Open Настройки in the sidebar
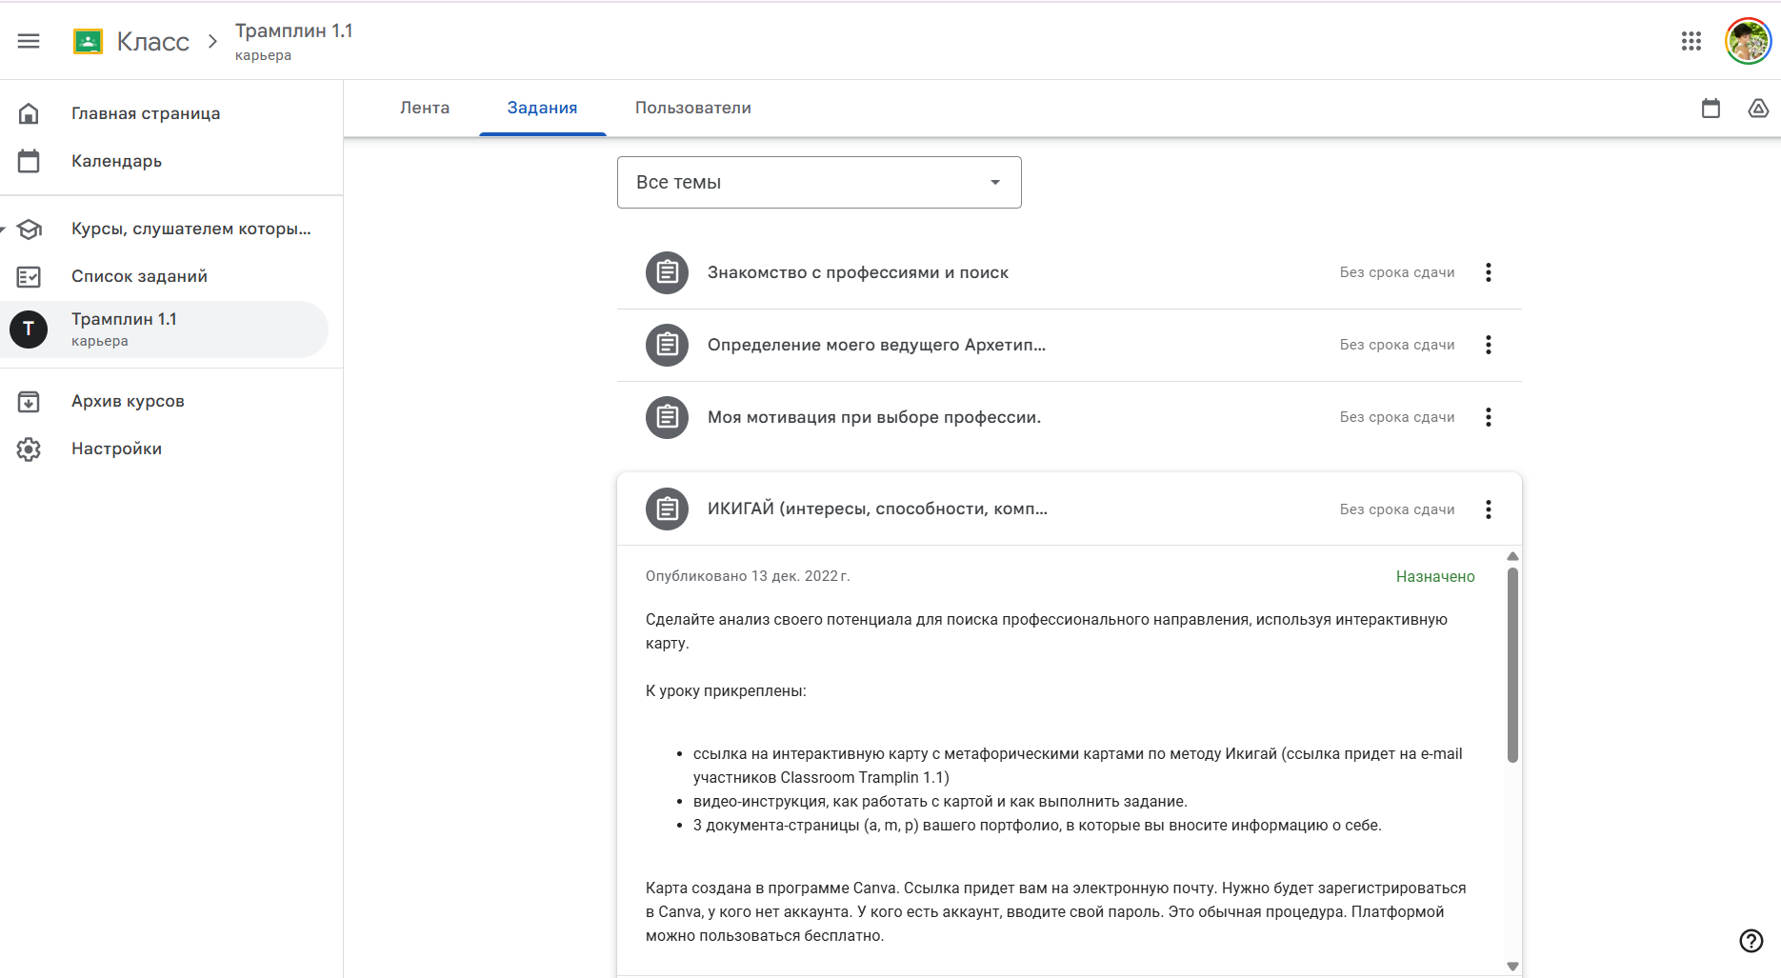1781x978 pixels. [x=116, y=449]
